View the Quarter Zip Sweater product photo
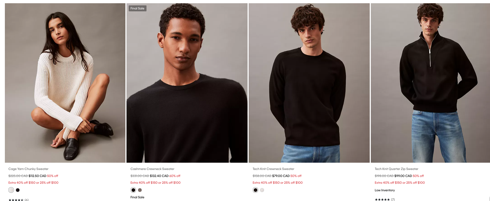490x201 pixels. click(x=430, y=83)
